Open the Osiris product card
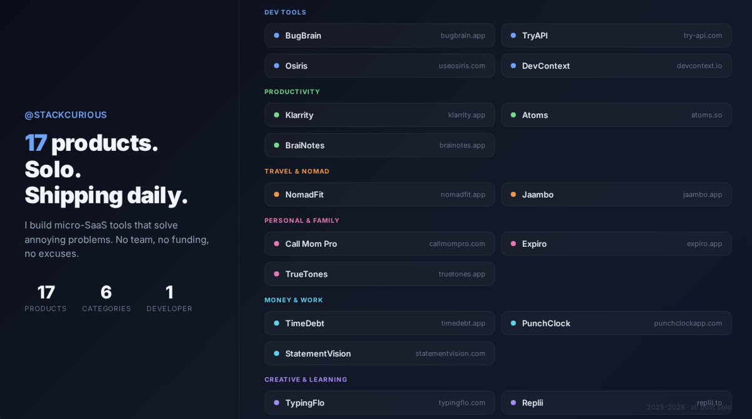 [x=379, y=66]
